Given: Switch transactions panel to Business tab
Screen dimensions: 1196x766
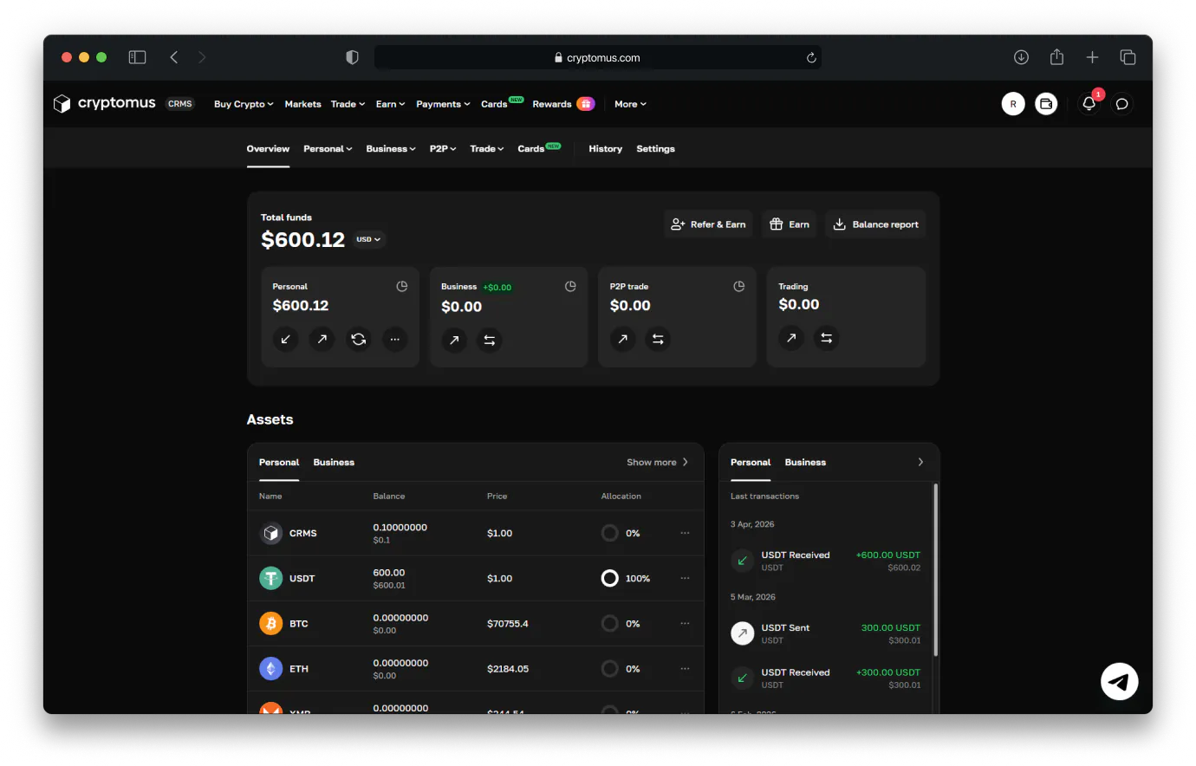Looking at the screenshot, I should (805, 462).
